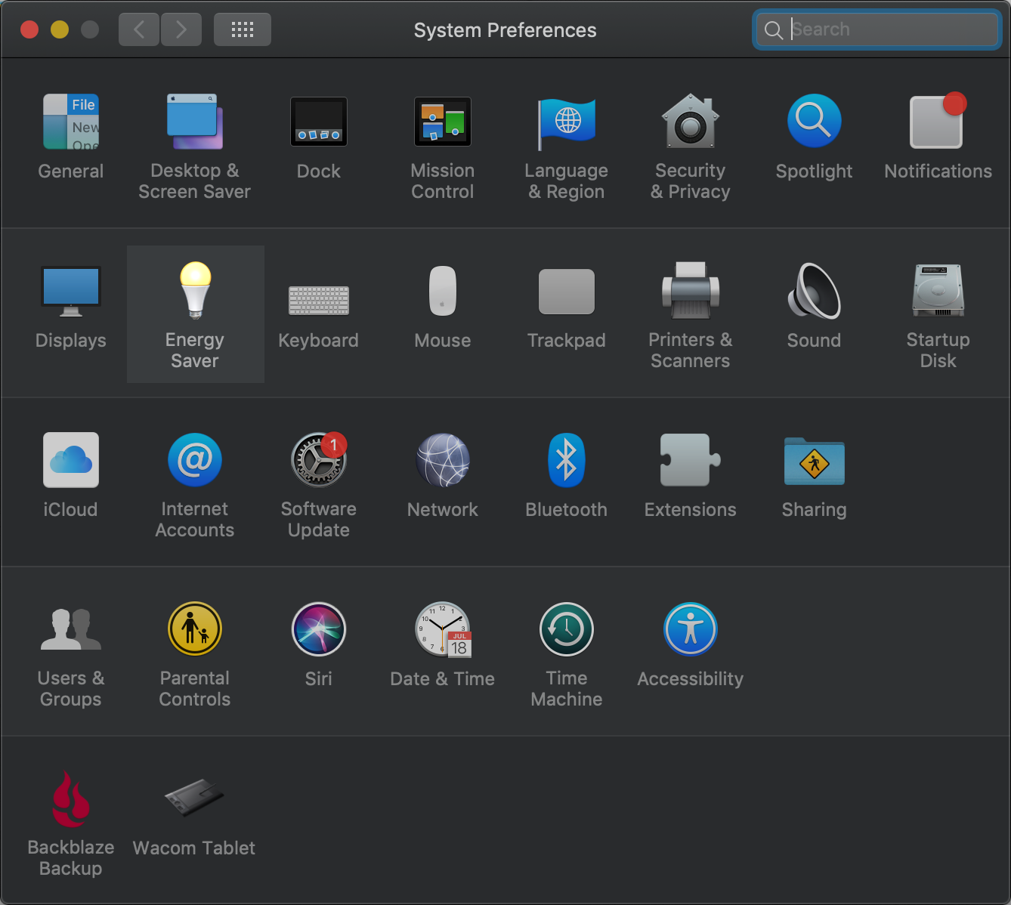Close the System Preferences window
Screen dimensions: 1011x905
pyautogui.click(x=29, y=29)
